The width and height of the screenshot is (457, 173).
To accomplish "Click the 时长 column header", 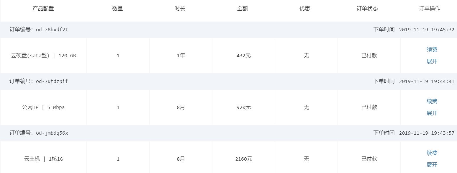I will point(180,9).
